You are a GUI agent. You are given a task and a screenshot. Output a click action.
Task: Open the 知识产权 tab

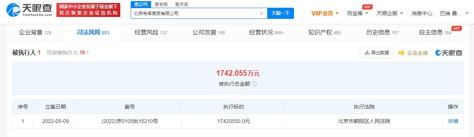pyautogui.click(x=324, y=32)
